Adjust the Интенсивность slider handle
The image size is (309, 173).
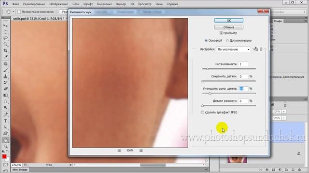click(208, 69)
